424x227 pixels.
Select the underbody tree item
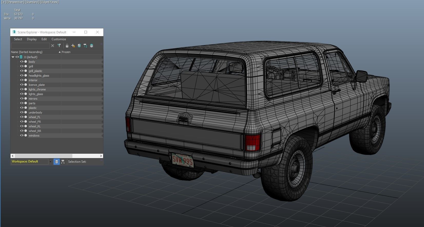coord(35,112)
